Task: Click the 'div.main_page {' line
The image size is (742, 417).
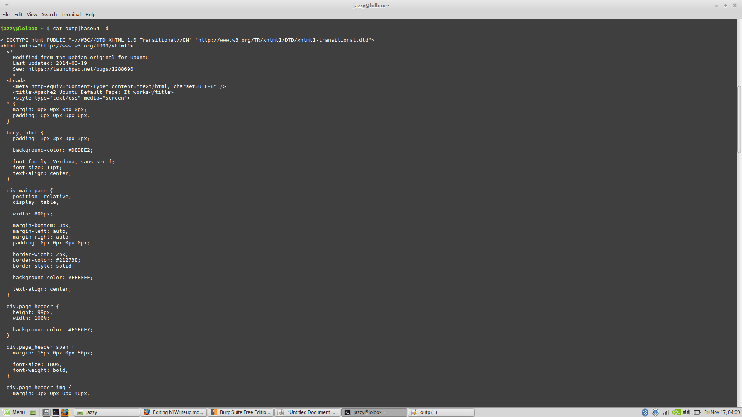Action: (x=30, y=191)
